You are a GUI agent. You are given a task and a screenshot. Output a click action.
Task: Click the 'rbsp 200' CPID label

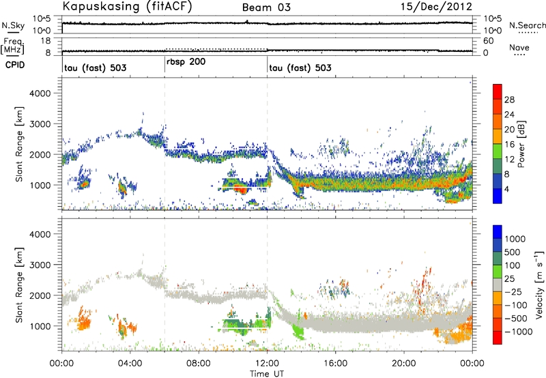pos(186,62)
